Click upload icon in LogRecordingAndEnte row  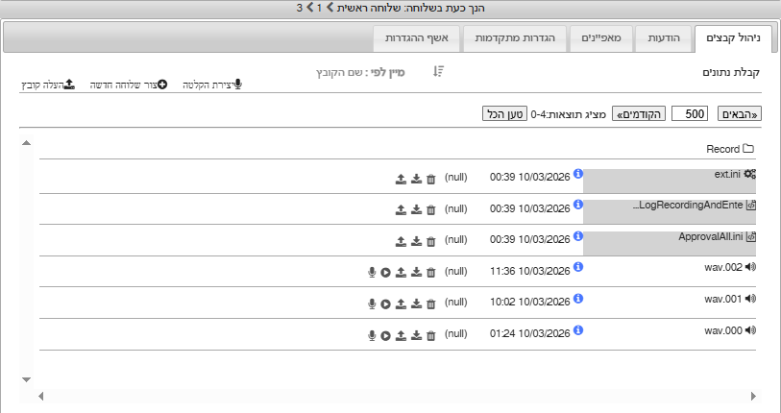(401, 209)
